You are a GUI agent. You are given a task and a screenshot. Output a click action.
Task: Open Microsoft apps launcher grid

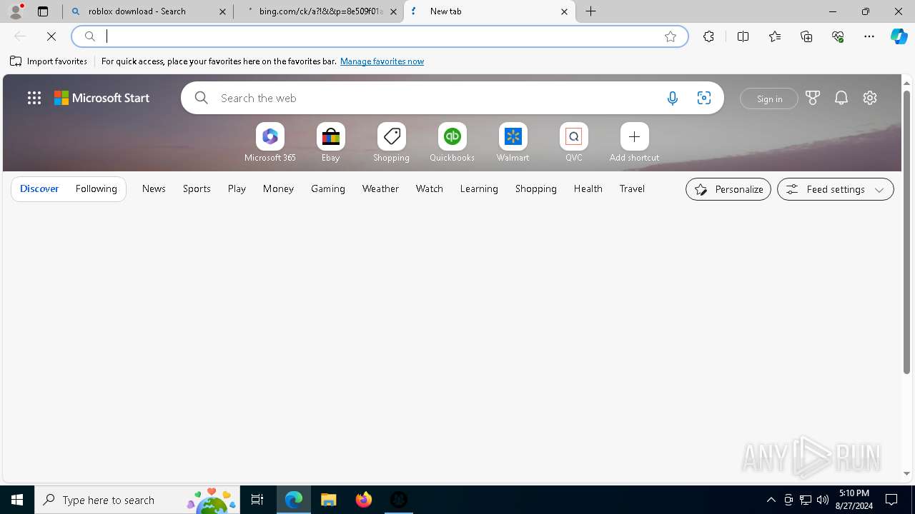pos(34,98)
